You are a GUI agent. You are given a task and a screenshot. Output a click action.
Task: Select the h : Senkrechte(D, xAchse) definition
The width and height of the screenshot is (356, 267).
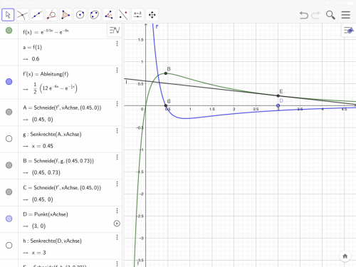point(52,241)
